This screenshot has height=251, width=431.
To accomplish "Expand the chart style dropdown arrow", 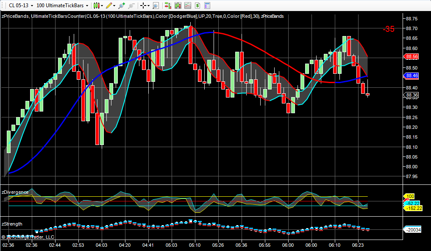I will point(102,6).
